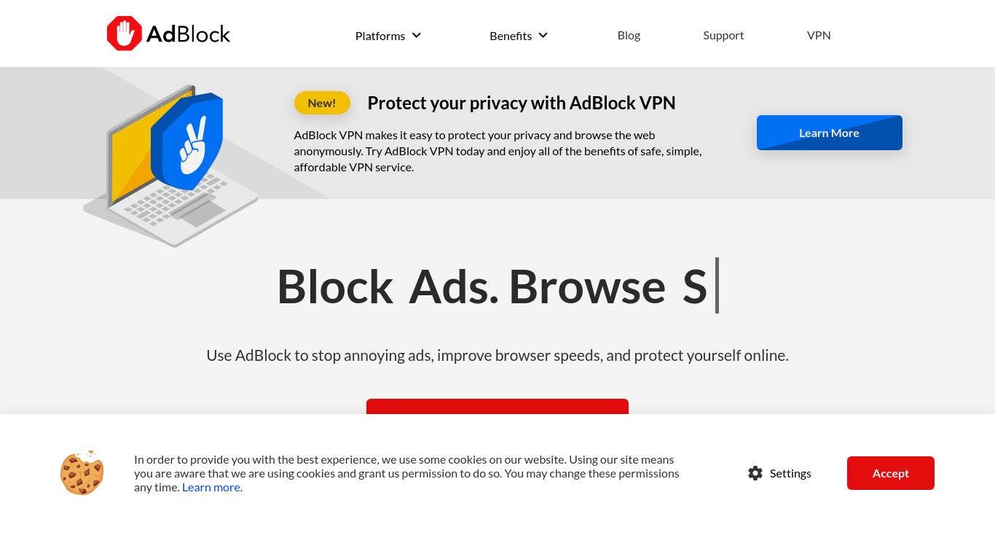
Task: Click the Protect your privacy with AdBlock VPN heading
Action: pos(522,103)
